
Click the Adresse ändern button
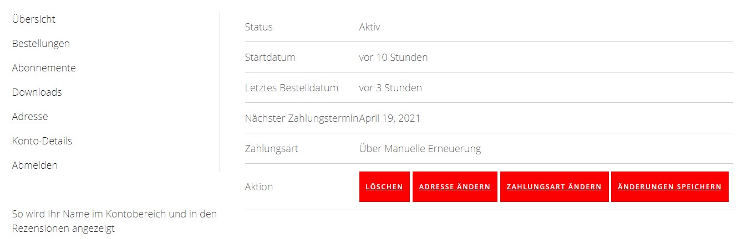tap(455, 187)
